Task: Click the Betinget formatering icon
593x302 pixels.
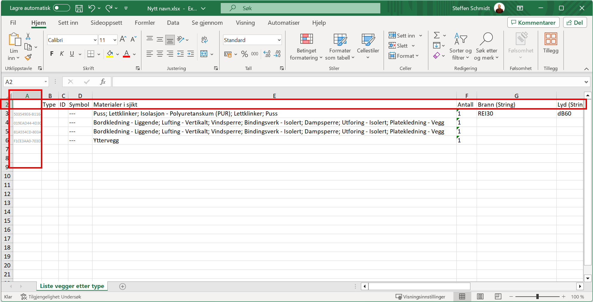Action: (306, 39)
